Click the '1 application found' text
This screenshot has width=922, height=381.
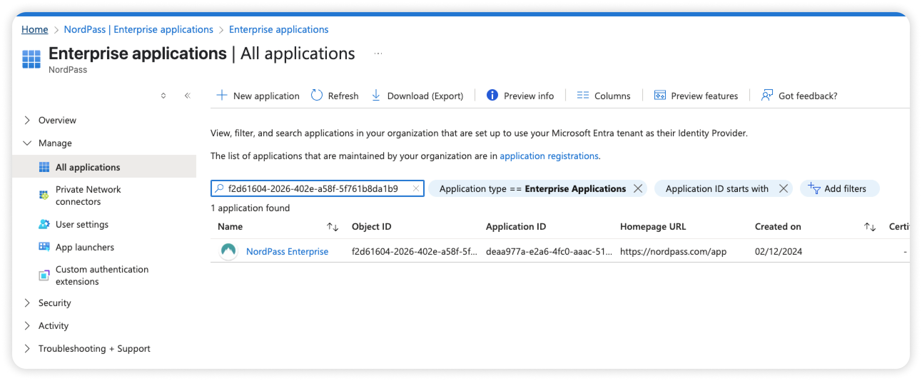point(250,208)
